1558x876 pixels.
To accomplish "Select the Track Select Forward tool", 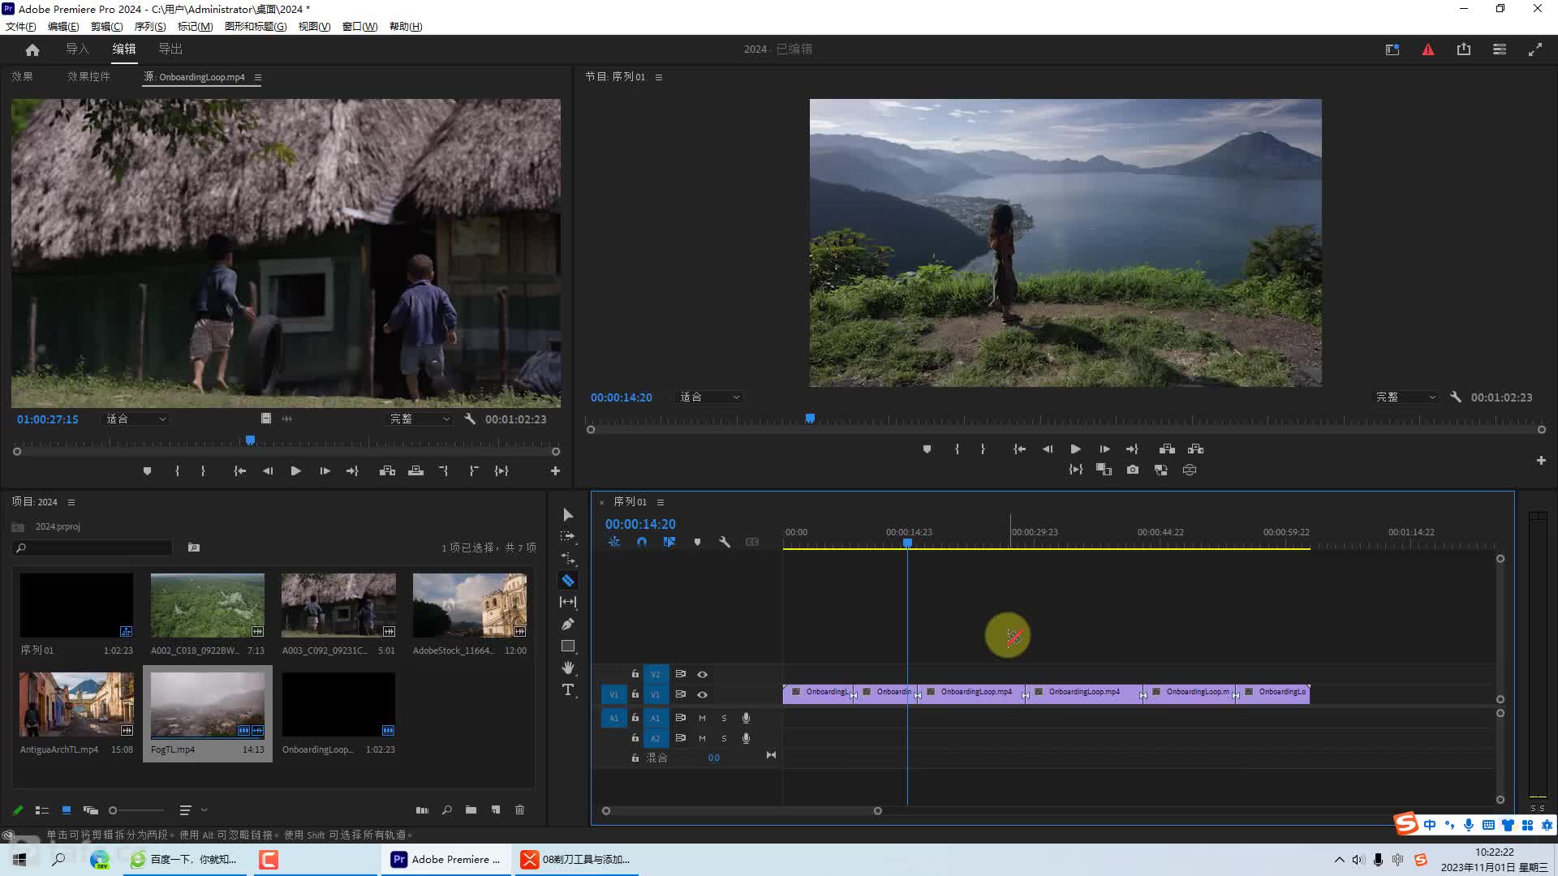I will coord(568,536).
